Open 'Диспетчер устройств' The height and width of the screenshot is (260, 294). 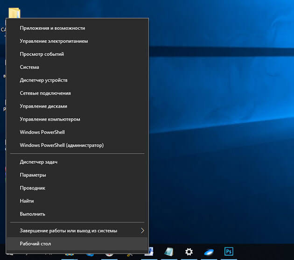coord(77,80)
